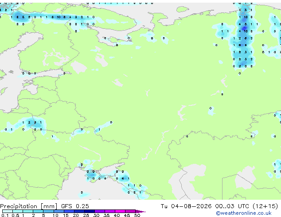281x217 pixels.
Task: Open the weatheronline.co.uk credit link
Action: point(244,213)
